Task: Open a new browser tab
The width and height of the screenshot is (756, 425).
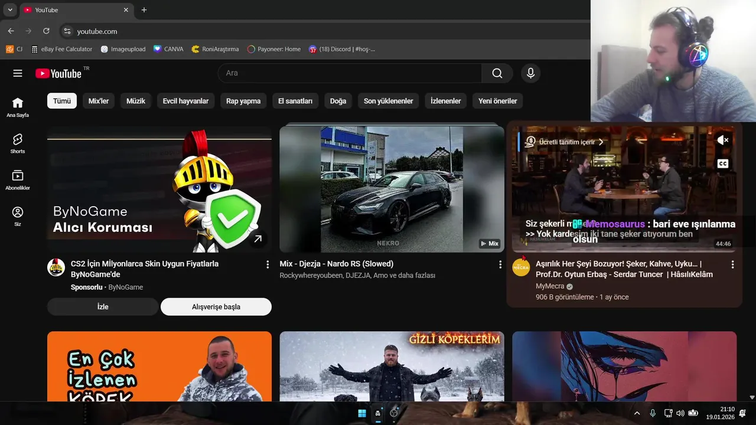Action: pyautogui.click(x=144, y=10)
